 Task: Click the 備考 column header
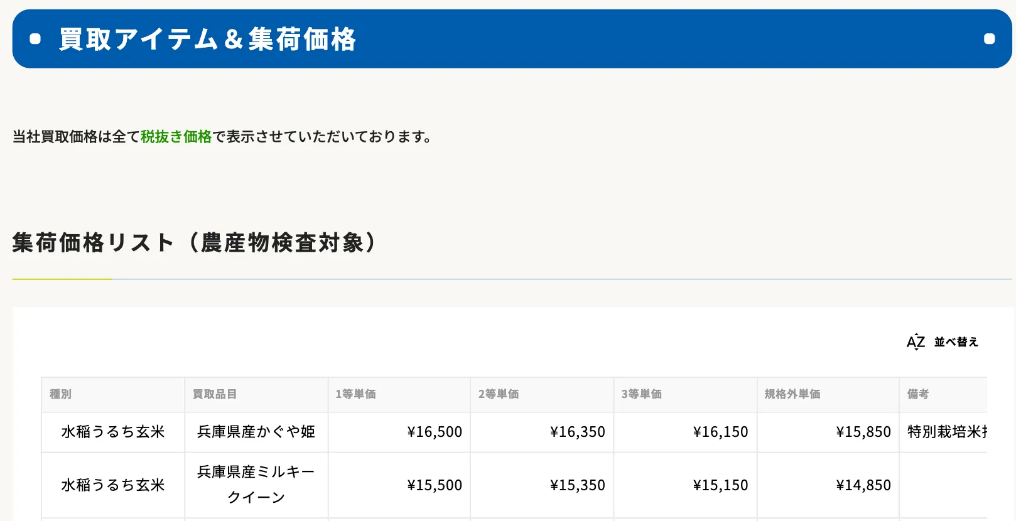pos(918,394)
